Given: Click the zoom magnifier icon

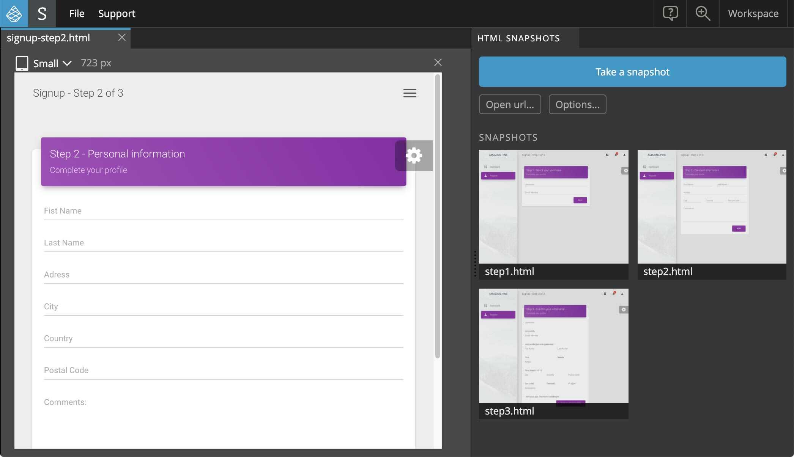Looking at the screenshot, I should 703,13.
